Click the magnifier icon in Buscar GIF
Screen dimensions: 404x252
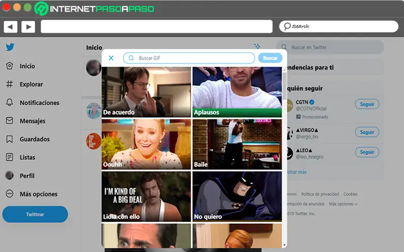tap(131, 58)
